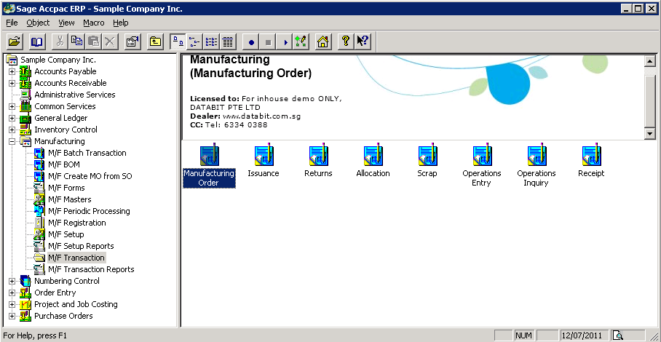Expand the Order Entry node

coord(12,293)
